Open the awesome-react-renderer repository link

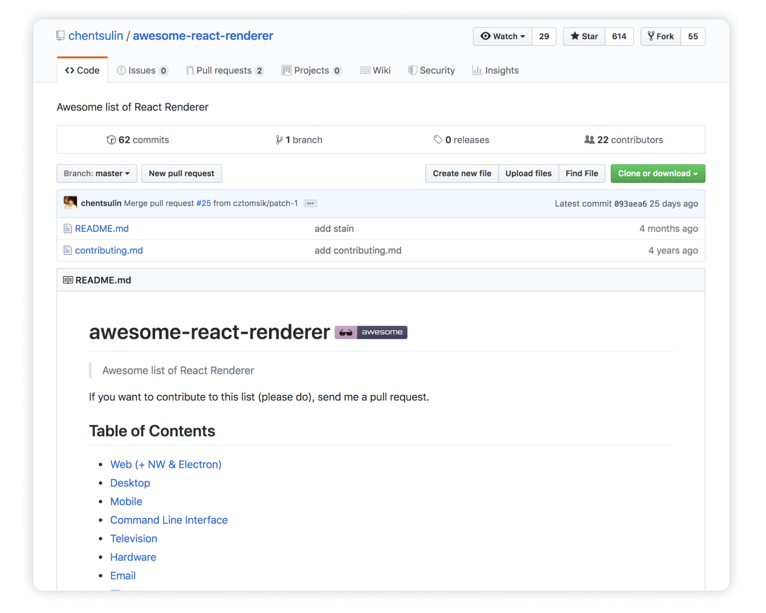click(x=203, y=36)
